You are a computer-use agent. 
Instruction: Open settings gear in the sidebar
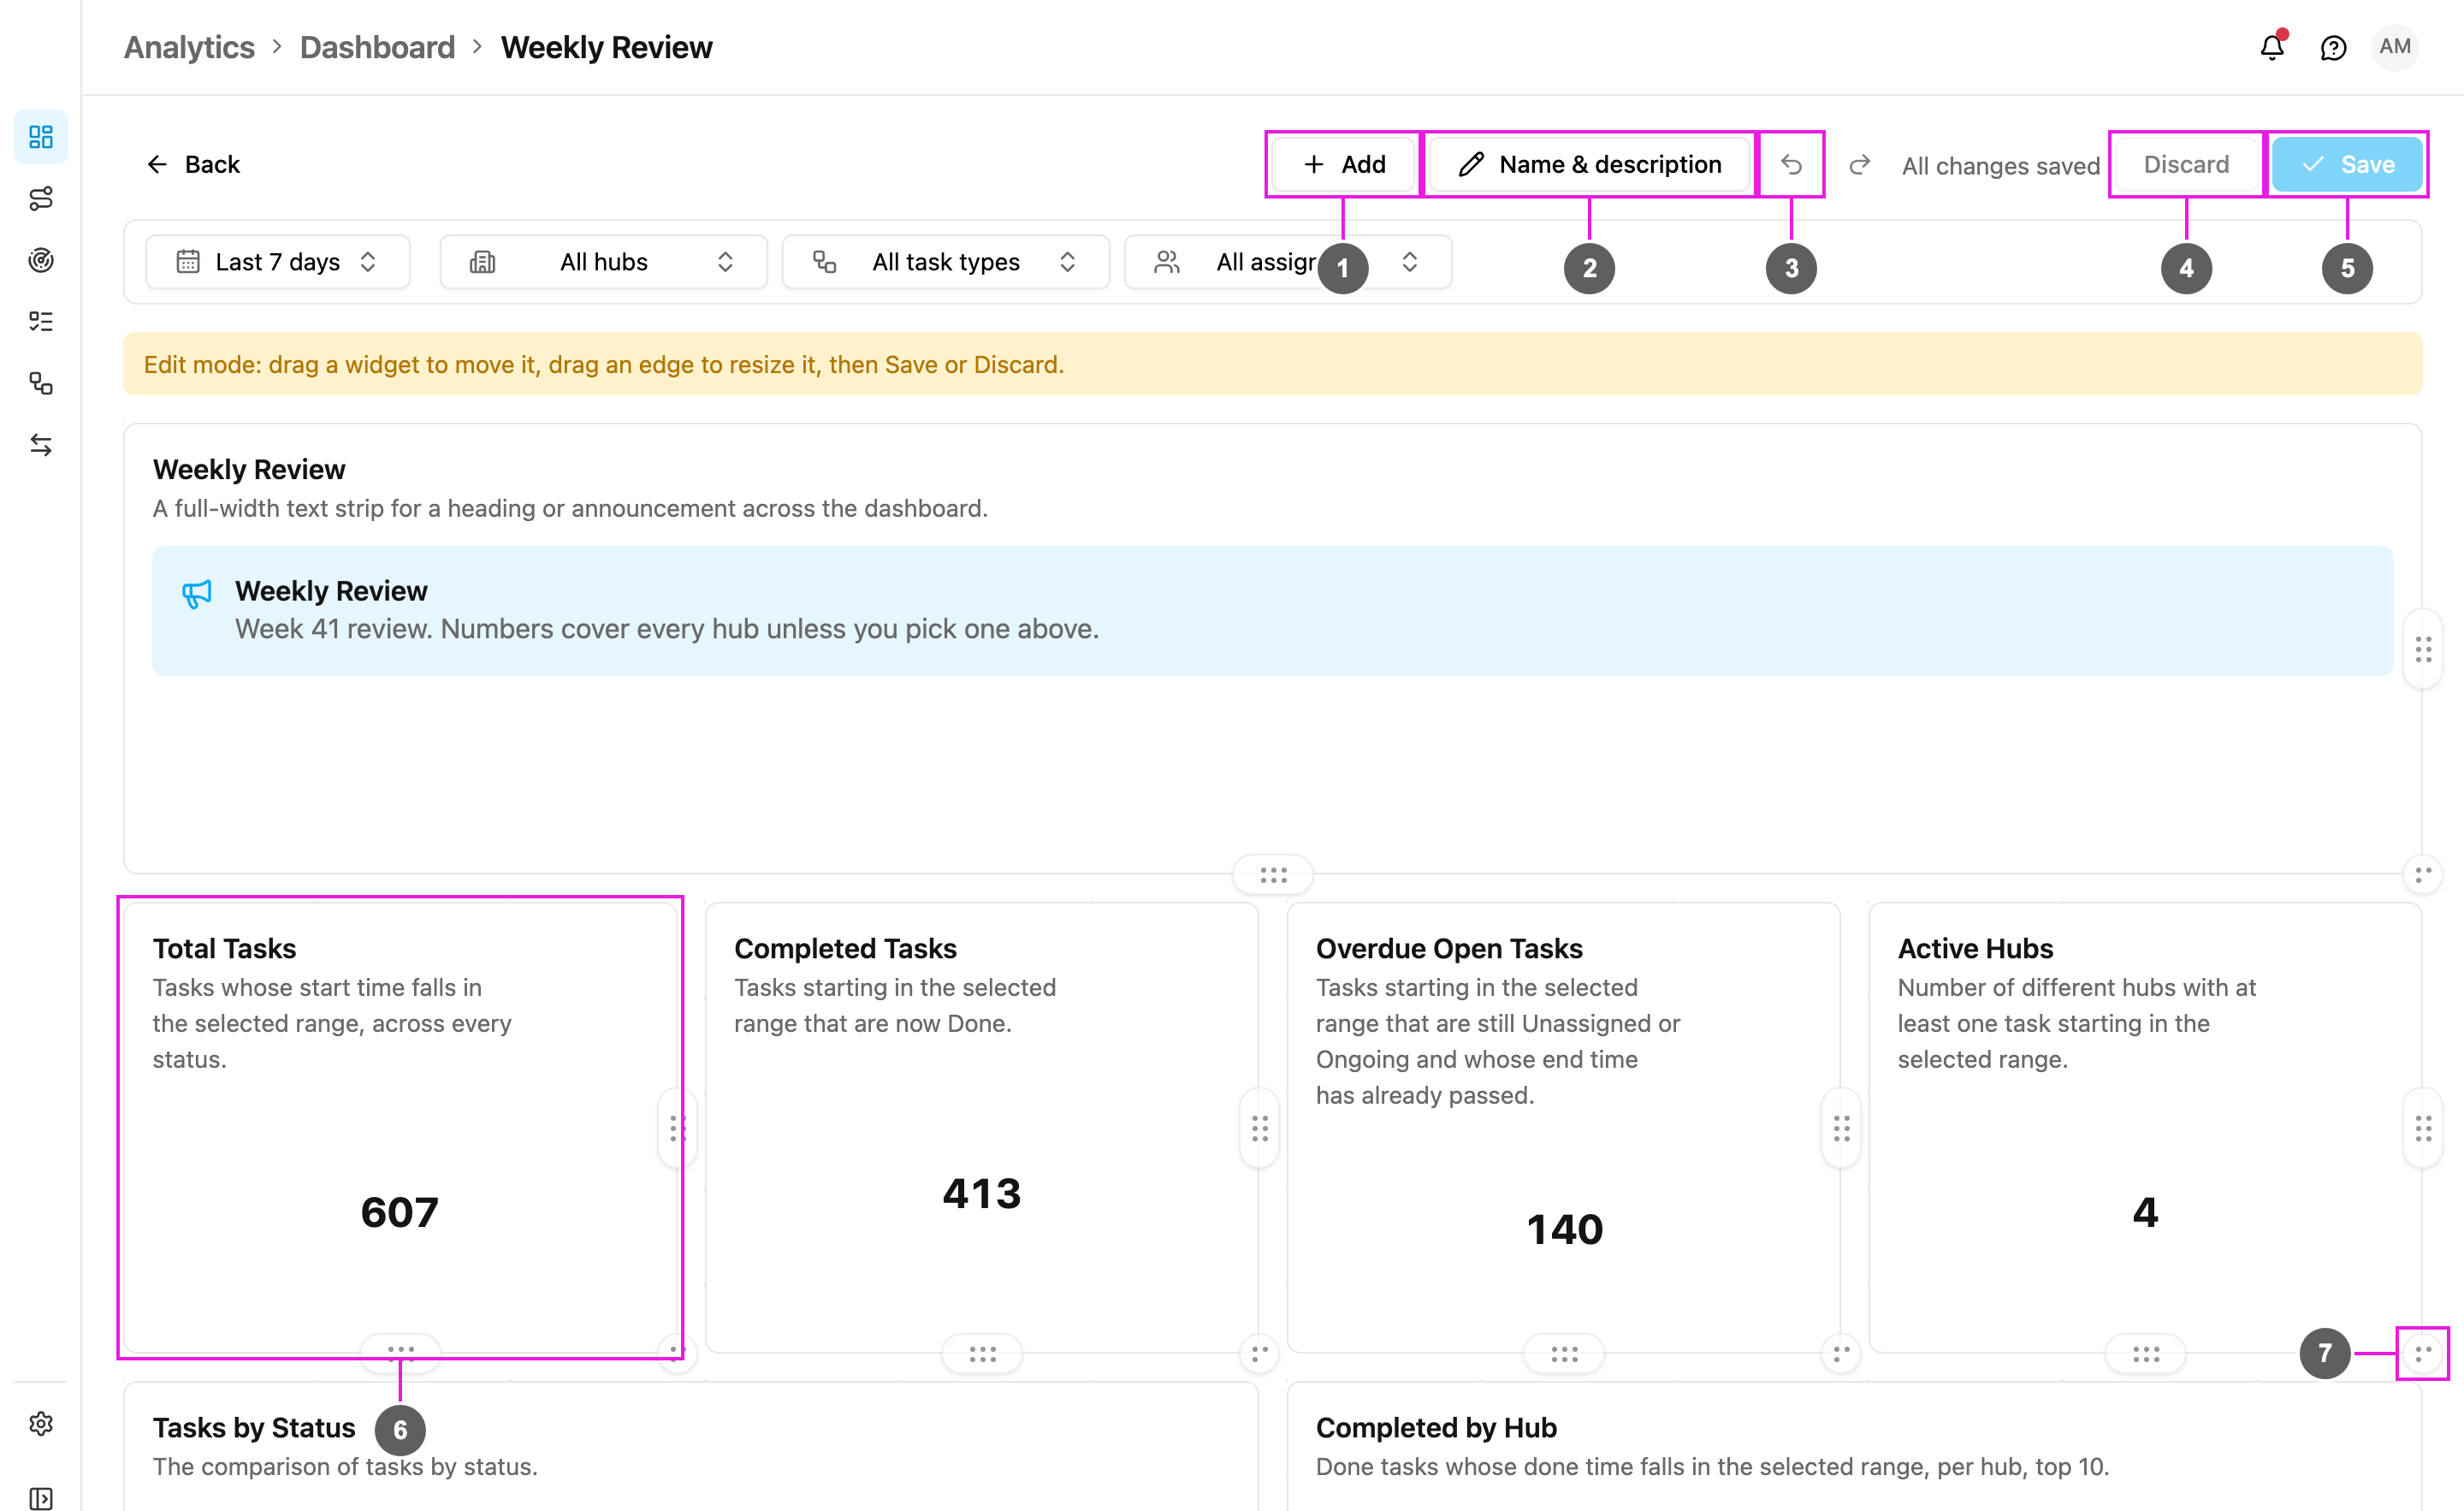(x=41, y=1423)
